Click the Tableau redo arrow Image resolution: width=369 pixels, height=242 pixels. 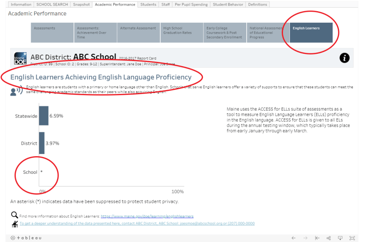point(305,238)
